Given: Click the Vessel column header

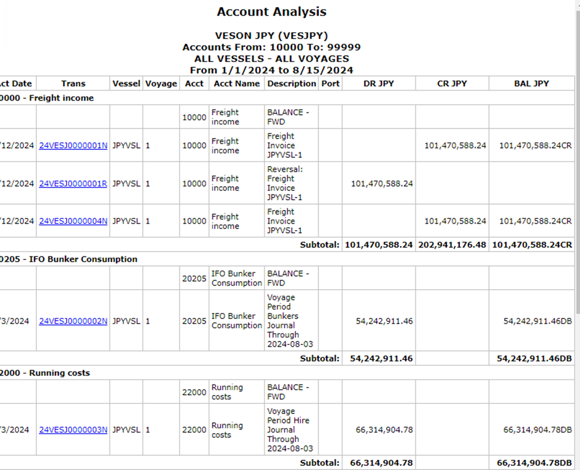Looking at the screenshot, I should pos(126,84).
